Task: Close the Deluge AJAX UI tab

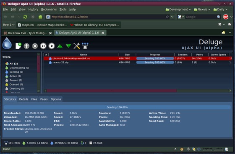Action: (x=103, y=33)
